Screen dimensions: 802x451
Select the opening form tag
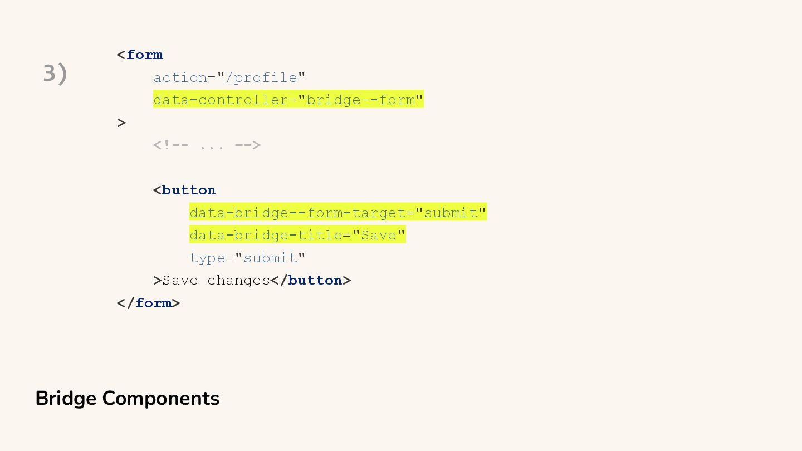[x=140, y=55]
